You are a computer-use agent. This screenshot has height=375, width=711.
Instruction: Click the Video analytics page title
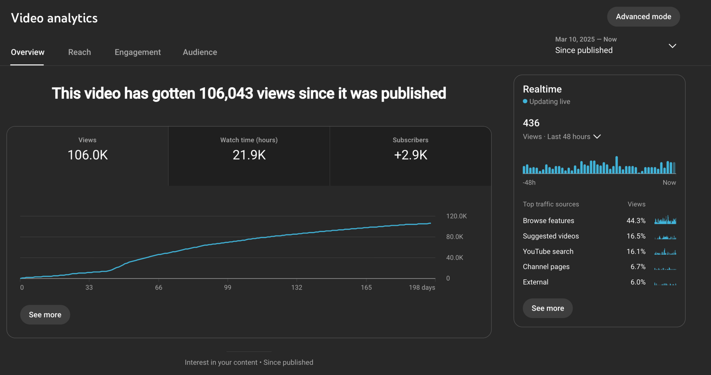coord(54,18)
